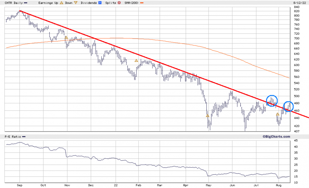
Task: Click the Sep label on the time axis
Action: coord(19,185)
